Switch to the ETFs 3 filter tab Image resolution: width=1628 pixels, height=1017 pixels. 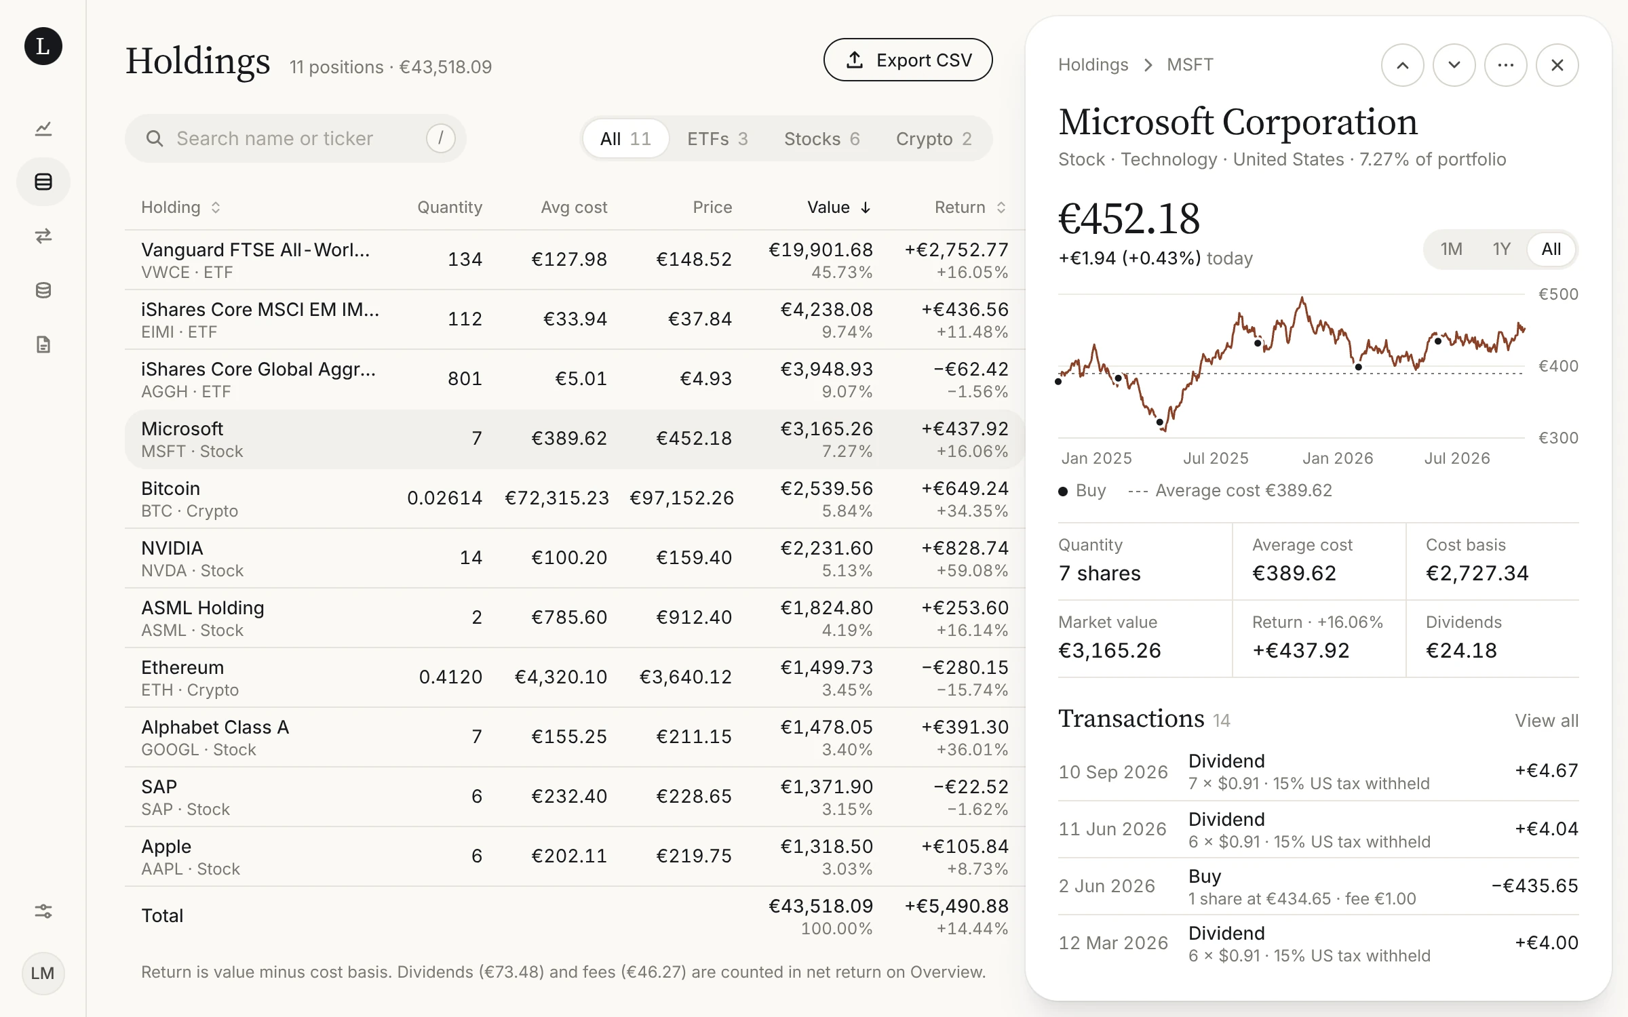[x=718, y=138]
